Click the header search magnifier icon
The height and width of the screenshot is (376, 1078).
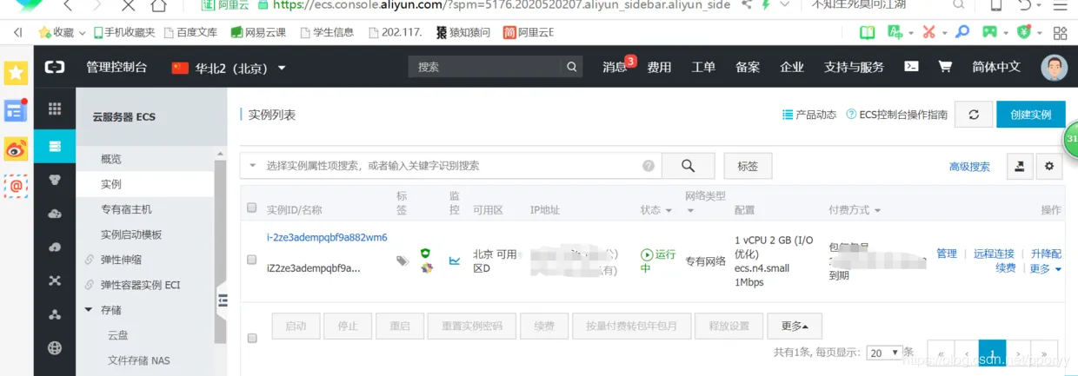(571, 67)
